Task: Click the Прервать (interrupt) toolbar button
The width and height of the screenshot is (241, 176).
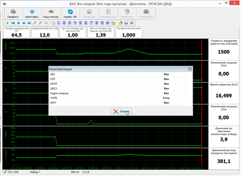Action: [13, 13]
